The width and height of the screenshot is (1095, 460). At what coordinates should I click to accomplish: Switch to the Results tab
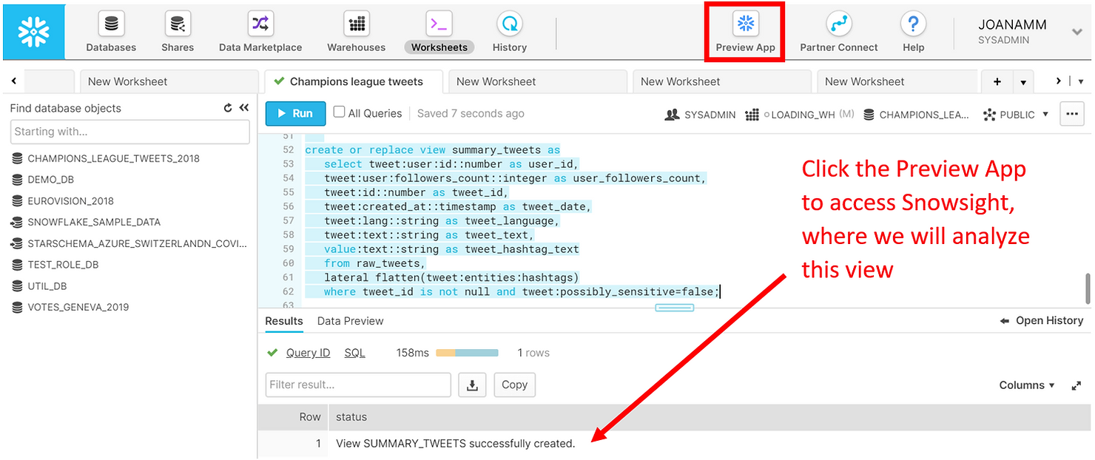(284, 321)
